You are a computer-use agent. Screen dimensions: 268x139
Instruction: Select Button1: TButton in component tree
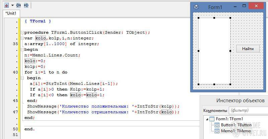point(236,125)
